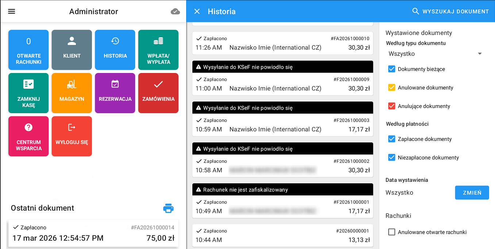The image size is (495, 249).
Task: Click KSeF failure warning above #F20261000009
Action: [283, 67]
